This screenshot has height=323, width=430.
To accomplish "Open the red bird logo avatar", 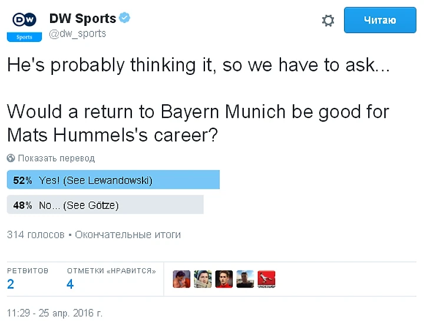I will coord(267,279).
